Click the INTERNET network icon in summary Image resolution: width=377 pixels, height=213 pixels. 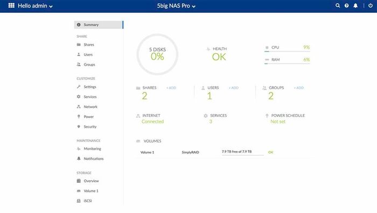tap(138, 116)
